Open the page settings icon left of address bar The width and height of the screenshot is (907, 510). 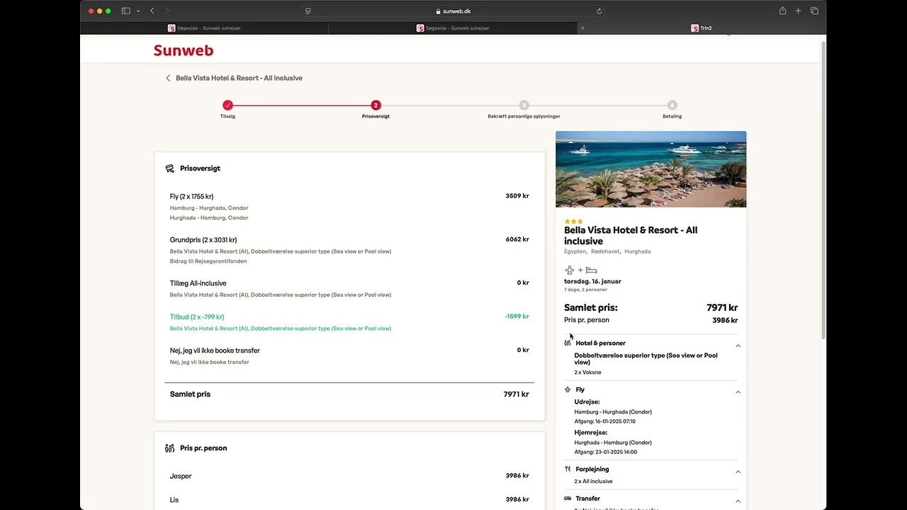click(308, 11)
